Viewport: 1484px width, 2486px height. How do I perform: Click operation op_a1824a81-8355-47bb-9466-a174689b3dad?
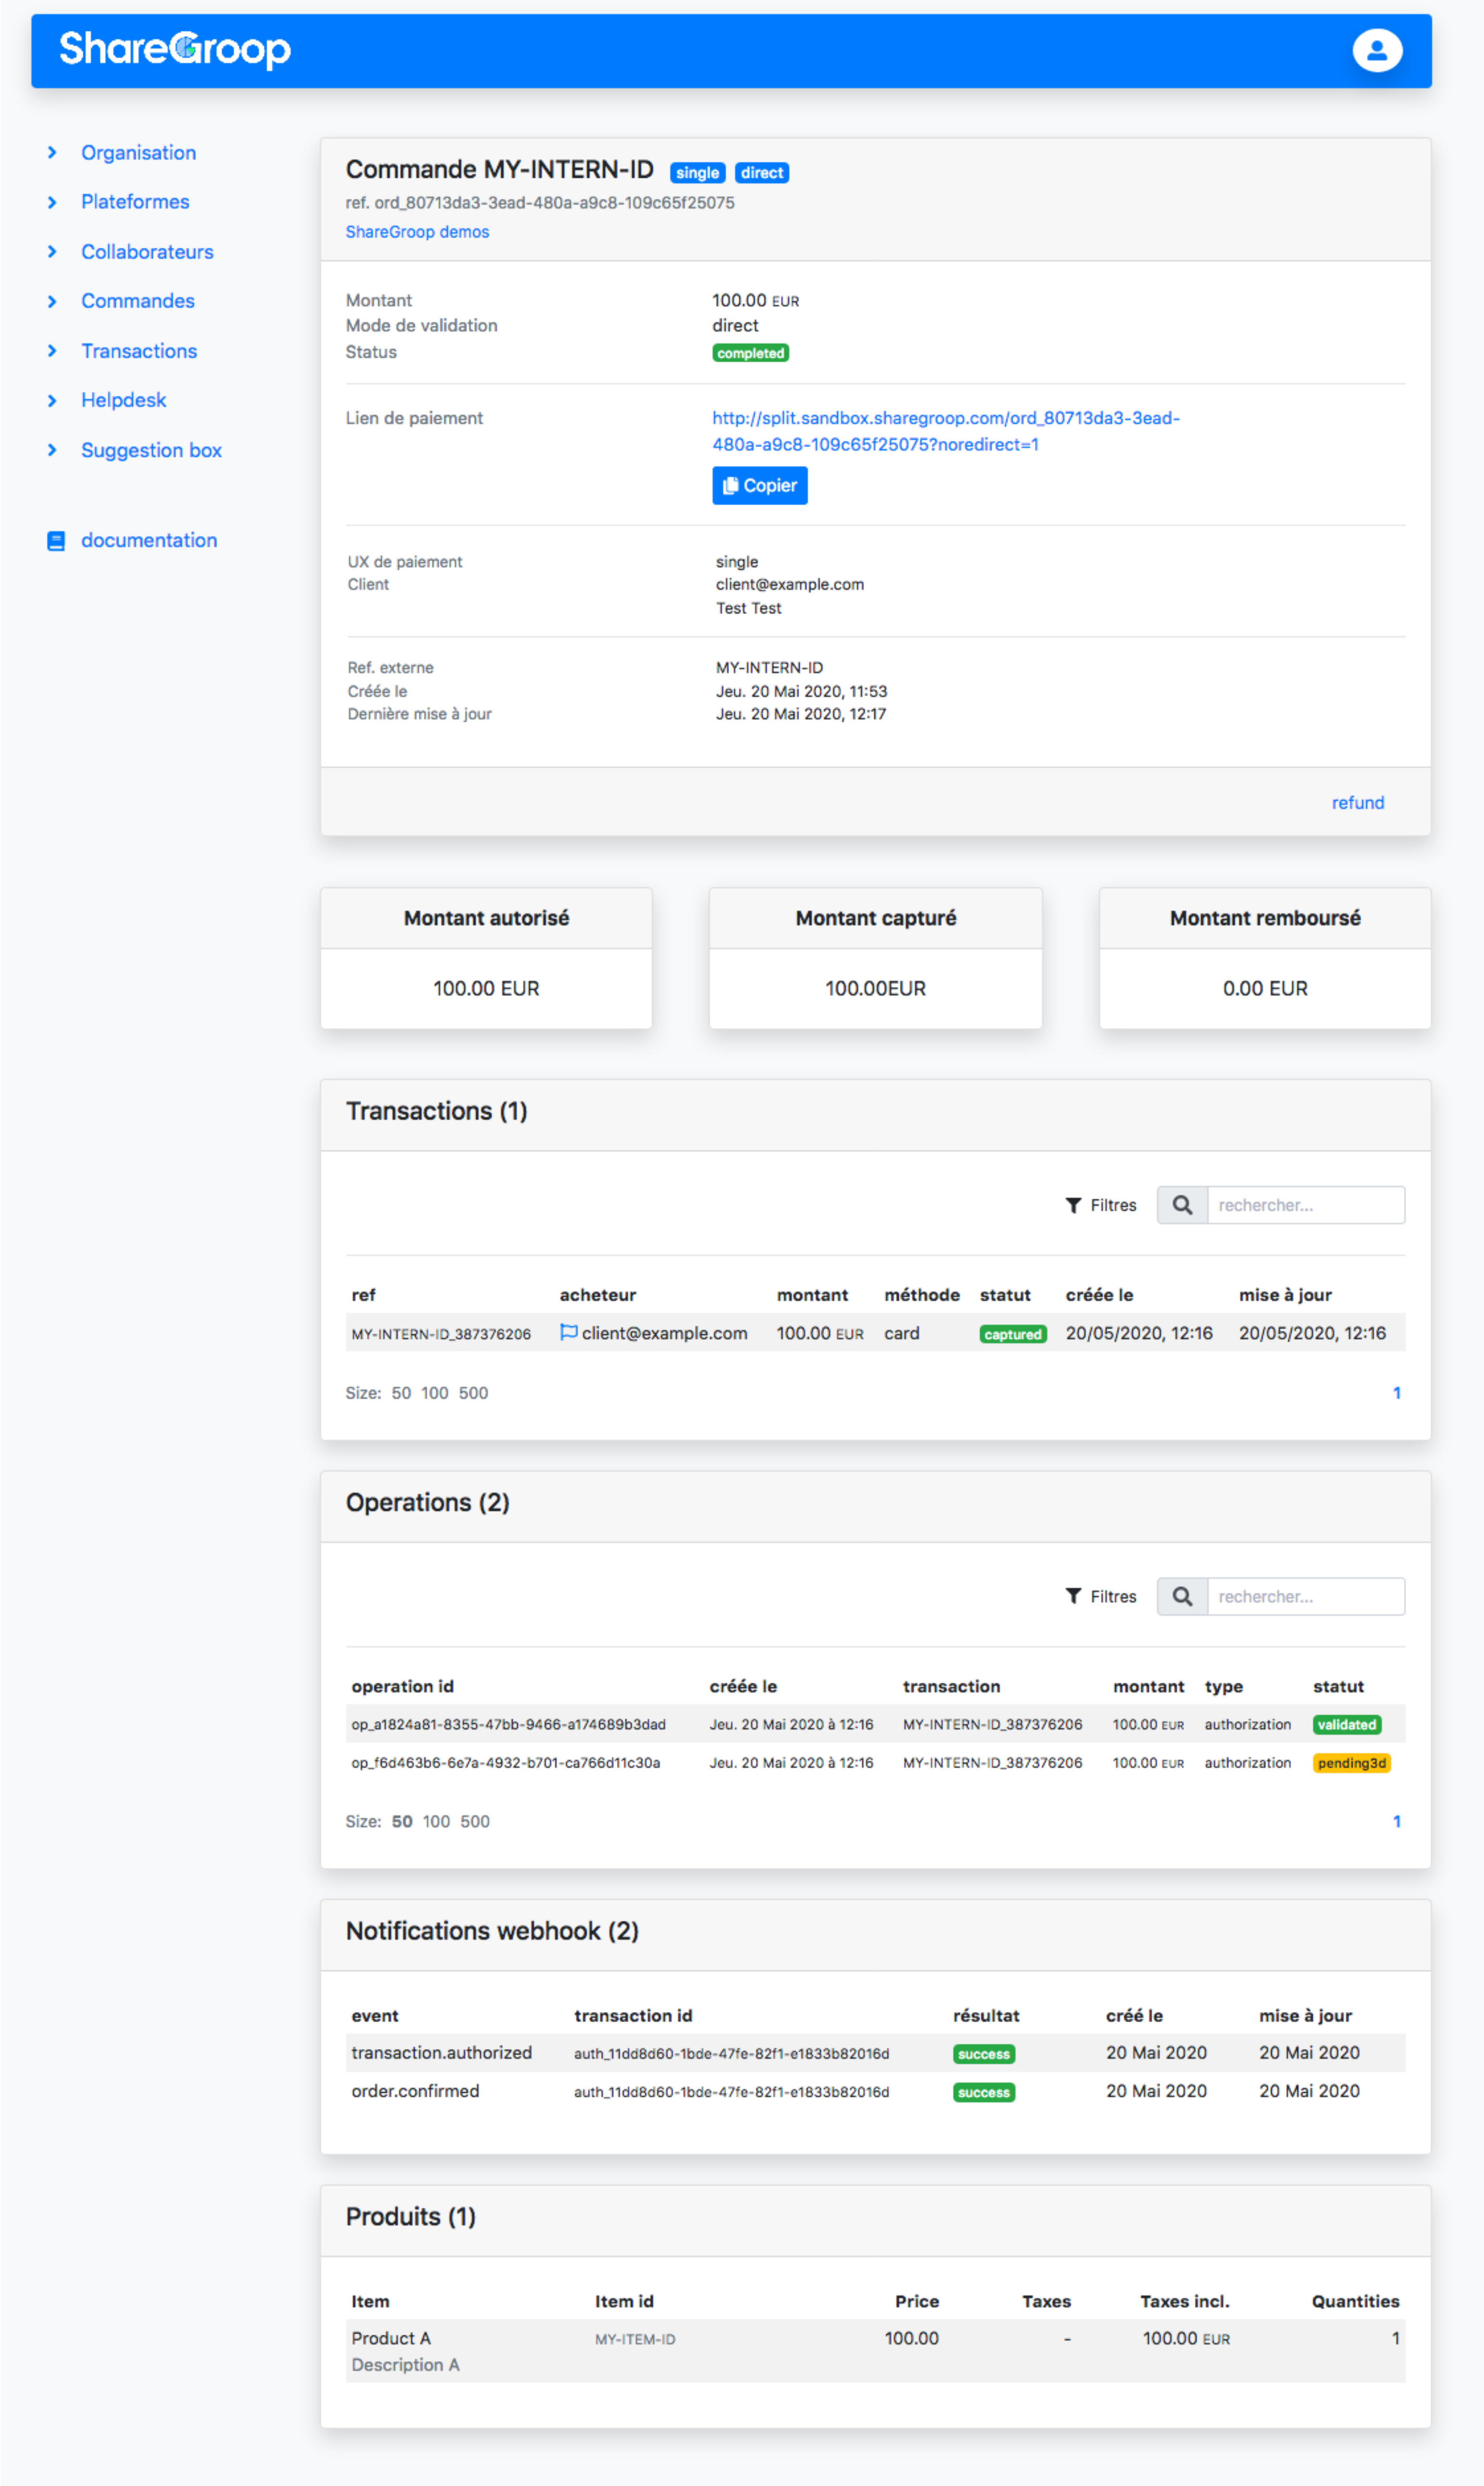[x=508, y=1724]
